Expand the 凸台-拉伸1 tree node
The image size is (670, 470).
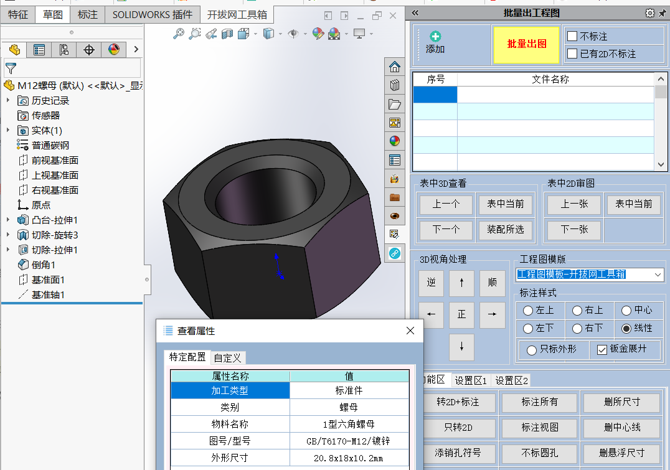coord(7,220)
